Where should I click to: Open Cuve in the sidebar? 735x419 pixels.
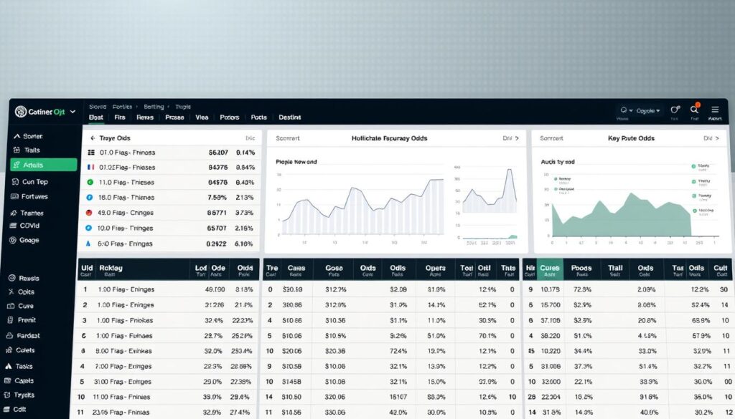coord(21,306)
